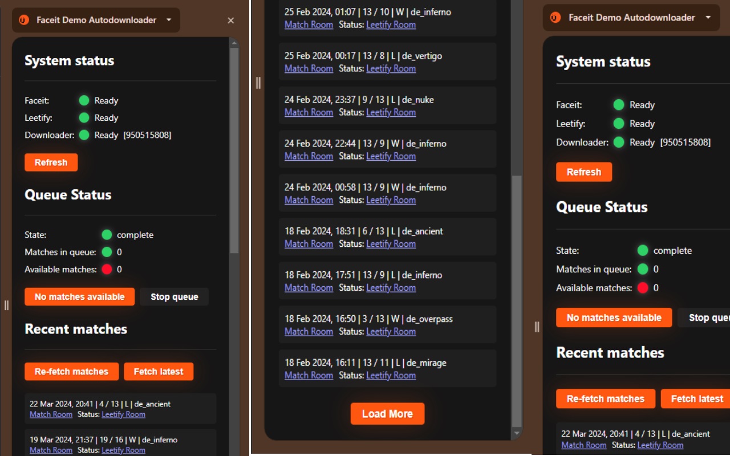Open Leetify Room for 18 Feb 17:51 de_inferno match
This screenshot has width=730, height=456.
(391, 288)
